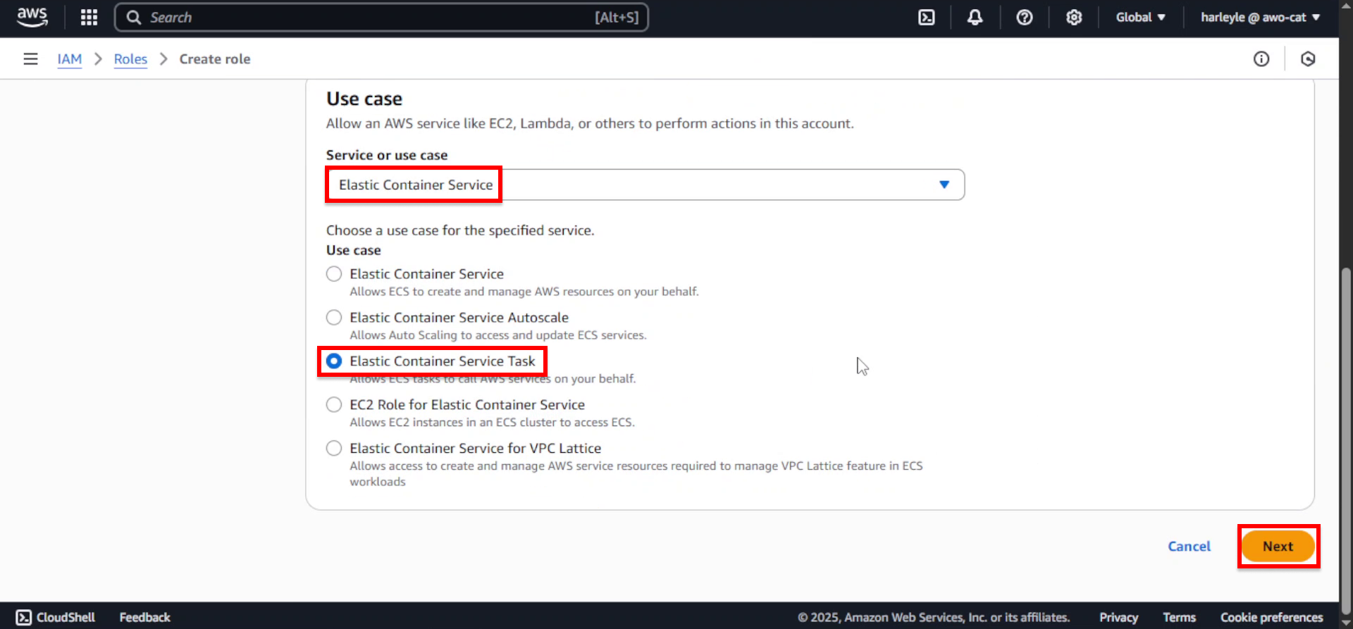Select Elastic Container Service Task option
The image size is (1353, 629).
point(334,361)
